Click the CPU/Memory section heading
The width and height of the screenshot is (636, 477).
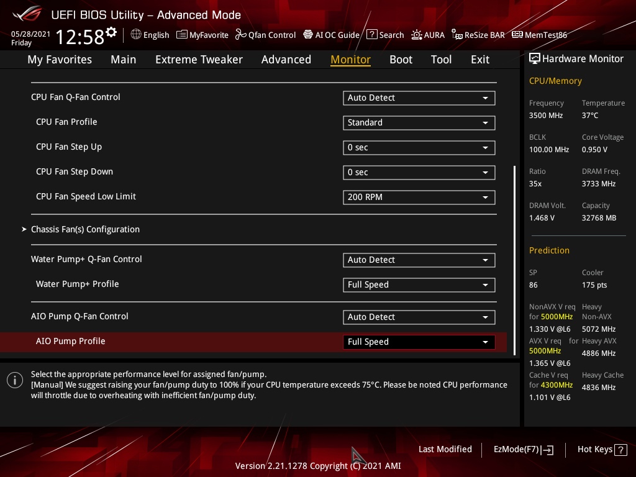tap(555, 81)
